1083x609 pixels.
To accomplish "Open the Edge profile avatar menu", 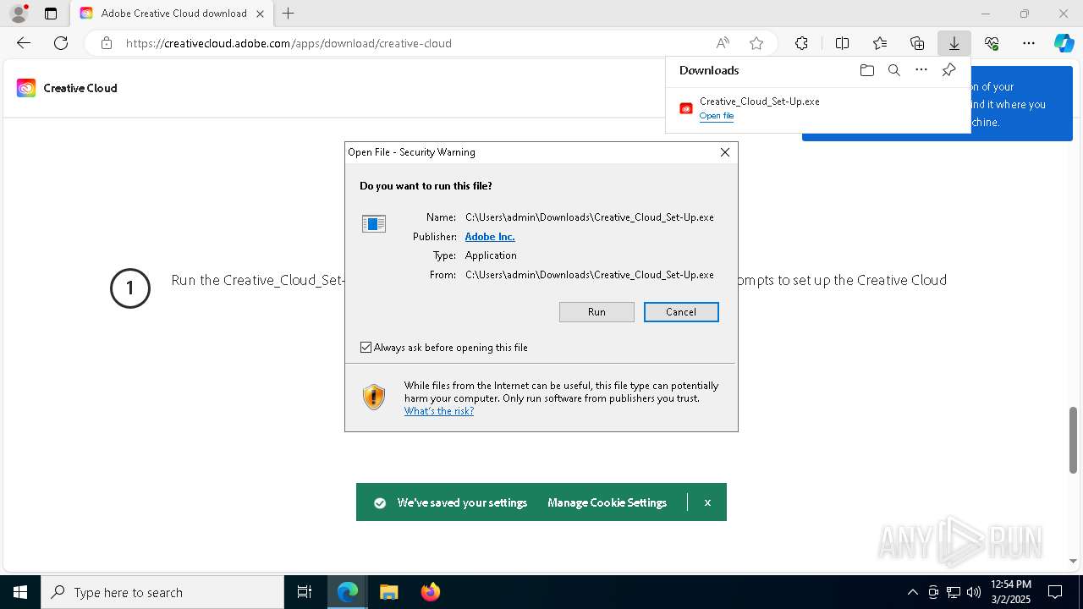I will tap(19, 14).
